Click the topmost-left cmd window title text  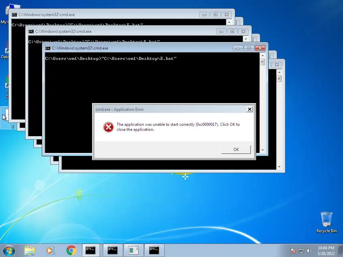tap(47, 15)
